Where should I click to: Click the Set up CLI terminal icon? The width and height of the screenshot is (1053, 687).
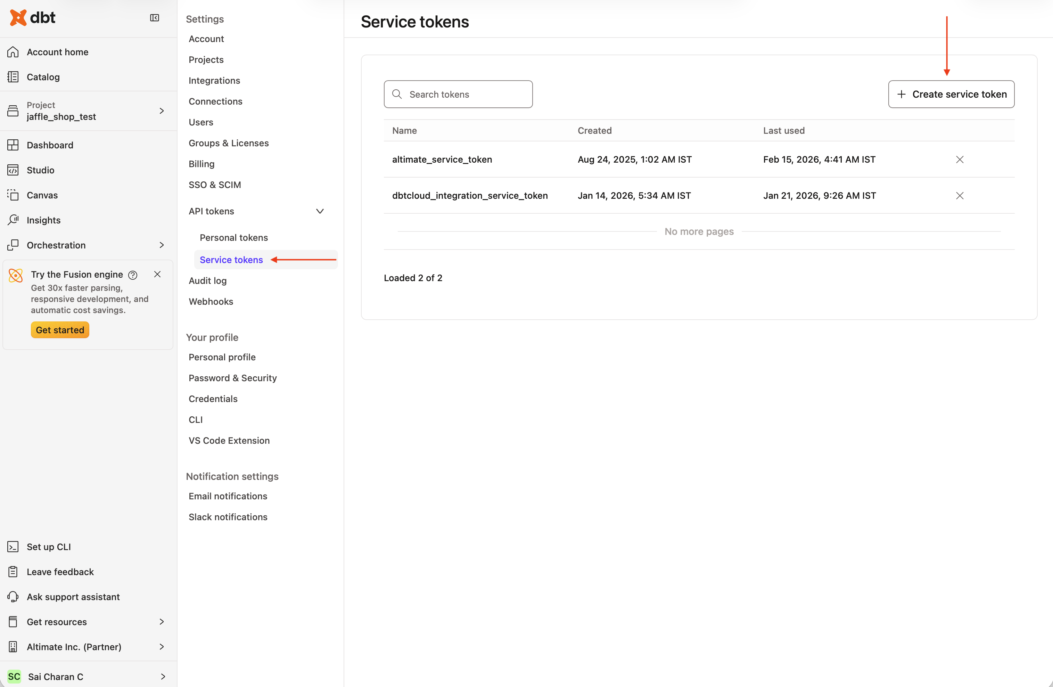click(13, 547)
